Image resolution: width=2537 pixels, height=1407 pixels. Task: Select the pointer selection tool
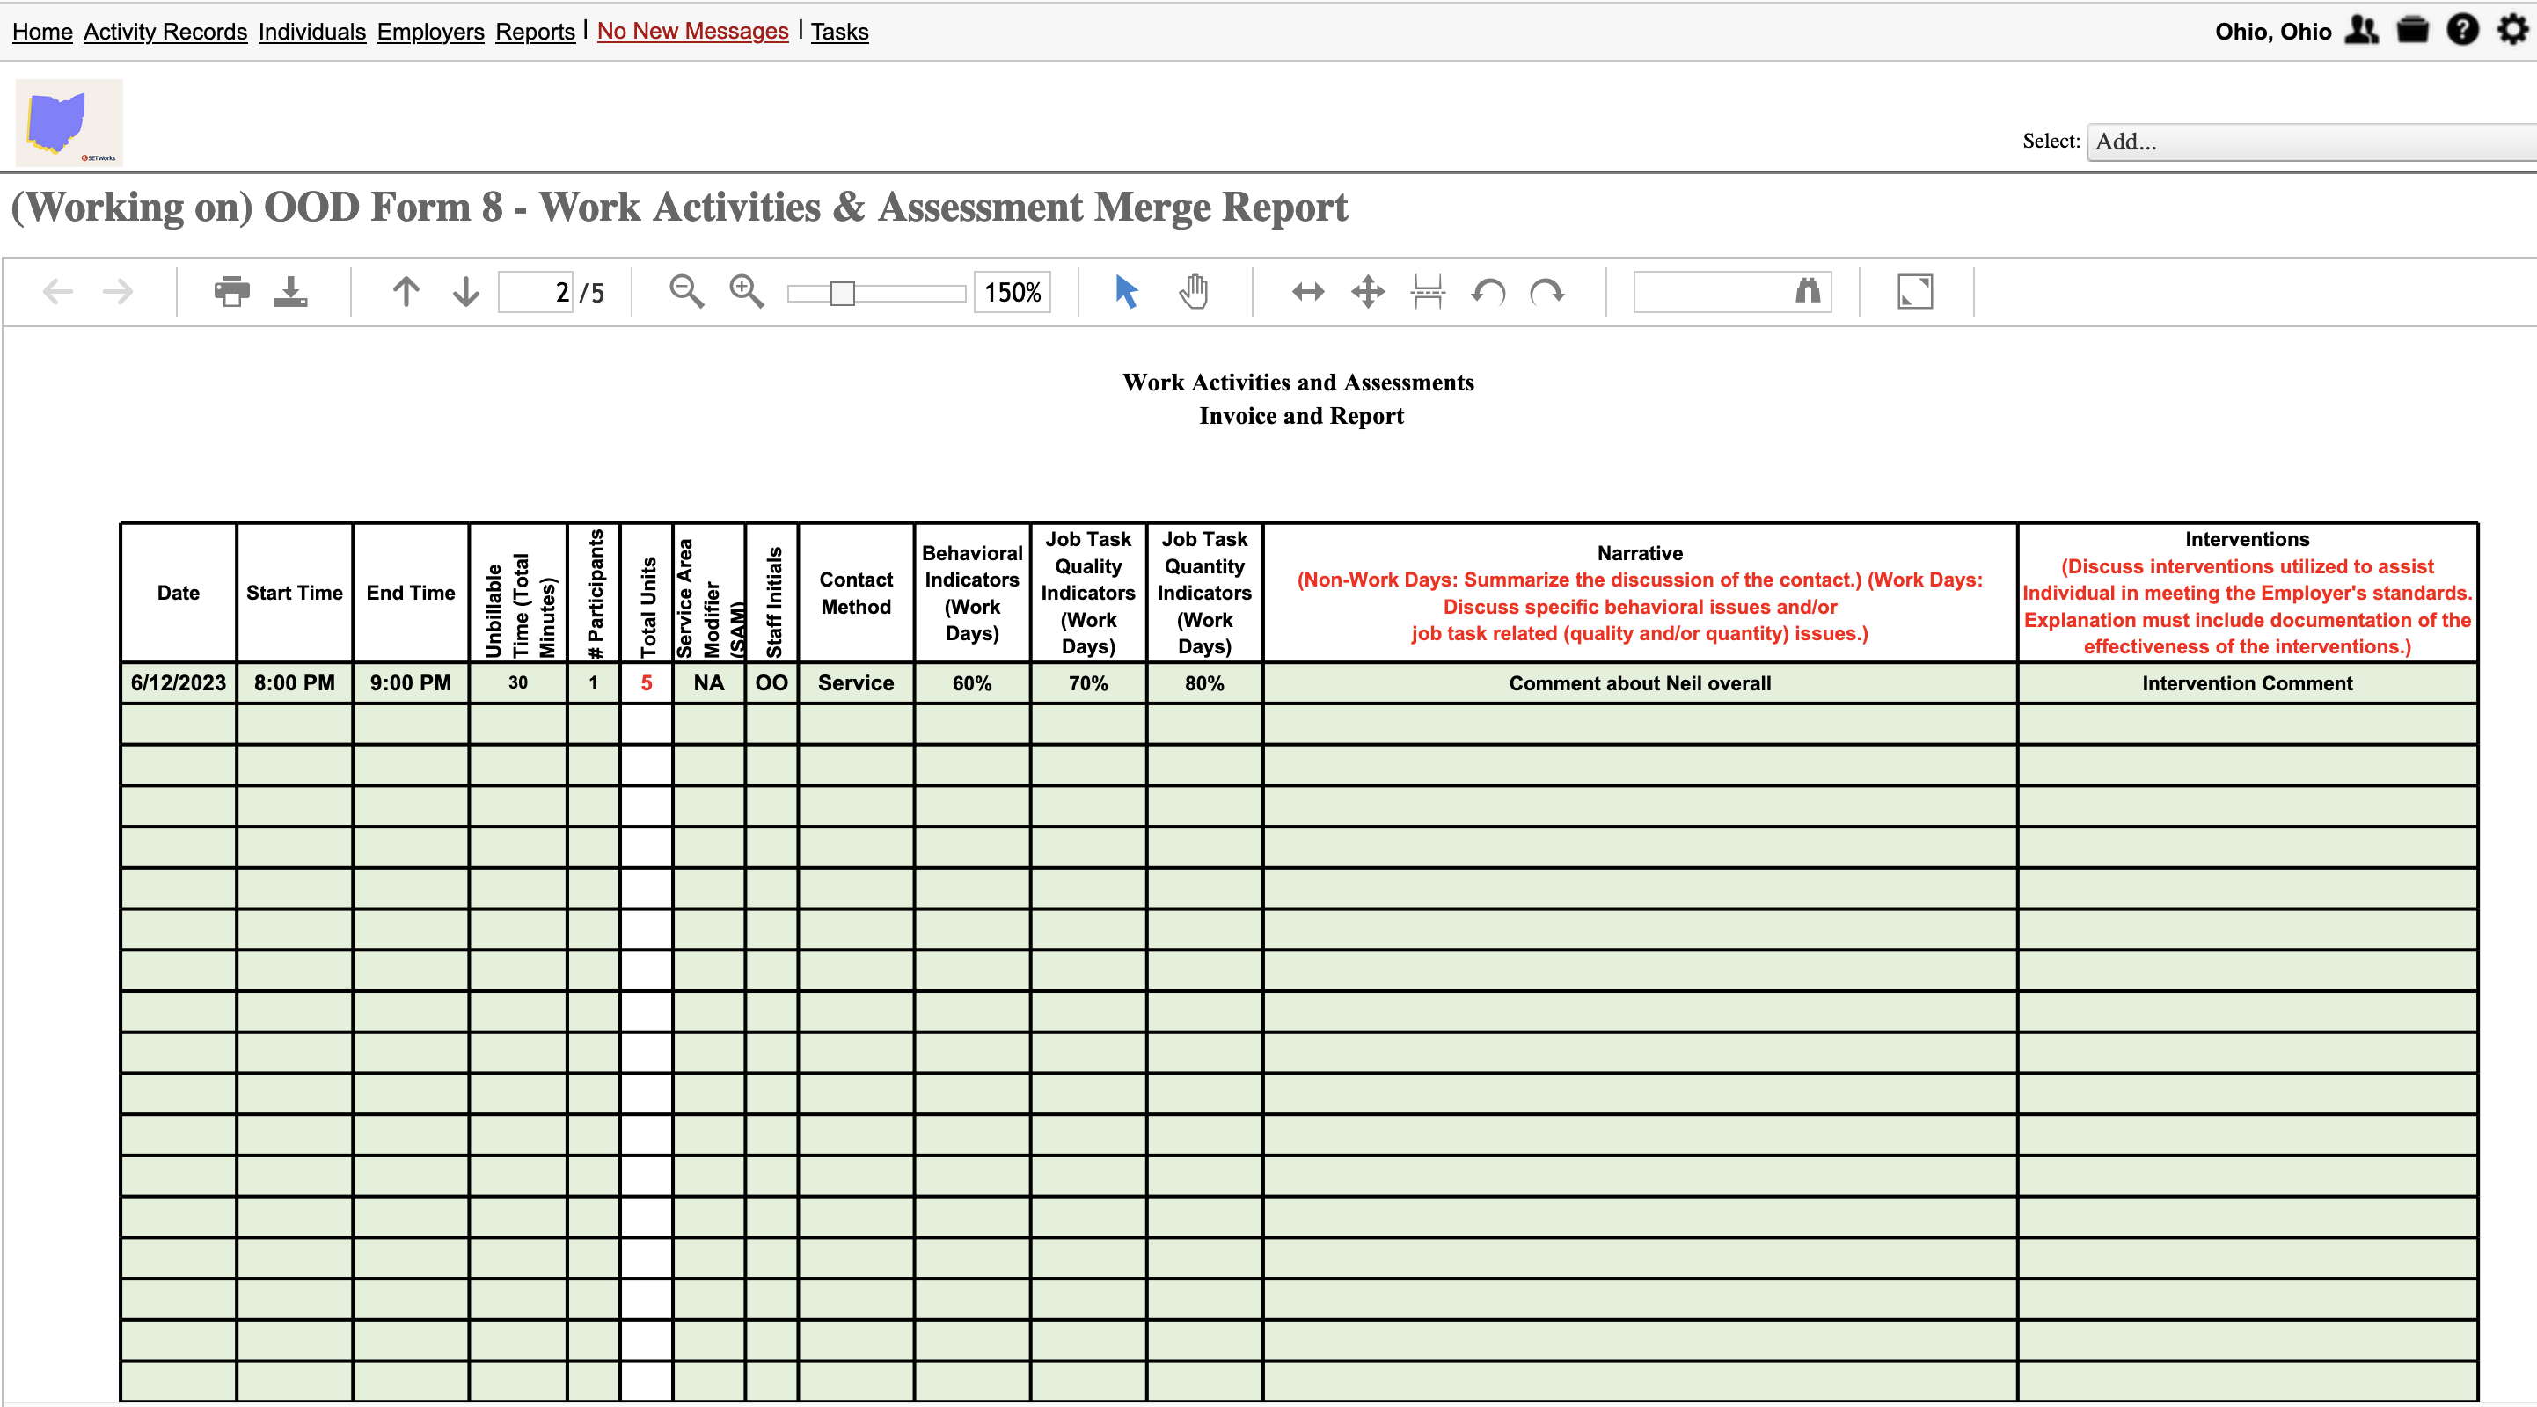pyautogui.click(x=1126, y=291)
